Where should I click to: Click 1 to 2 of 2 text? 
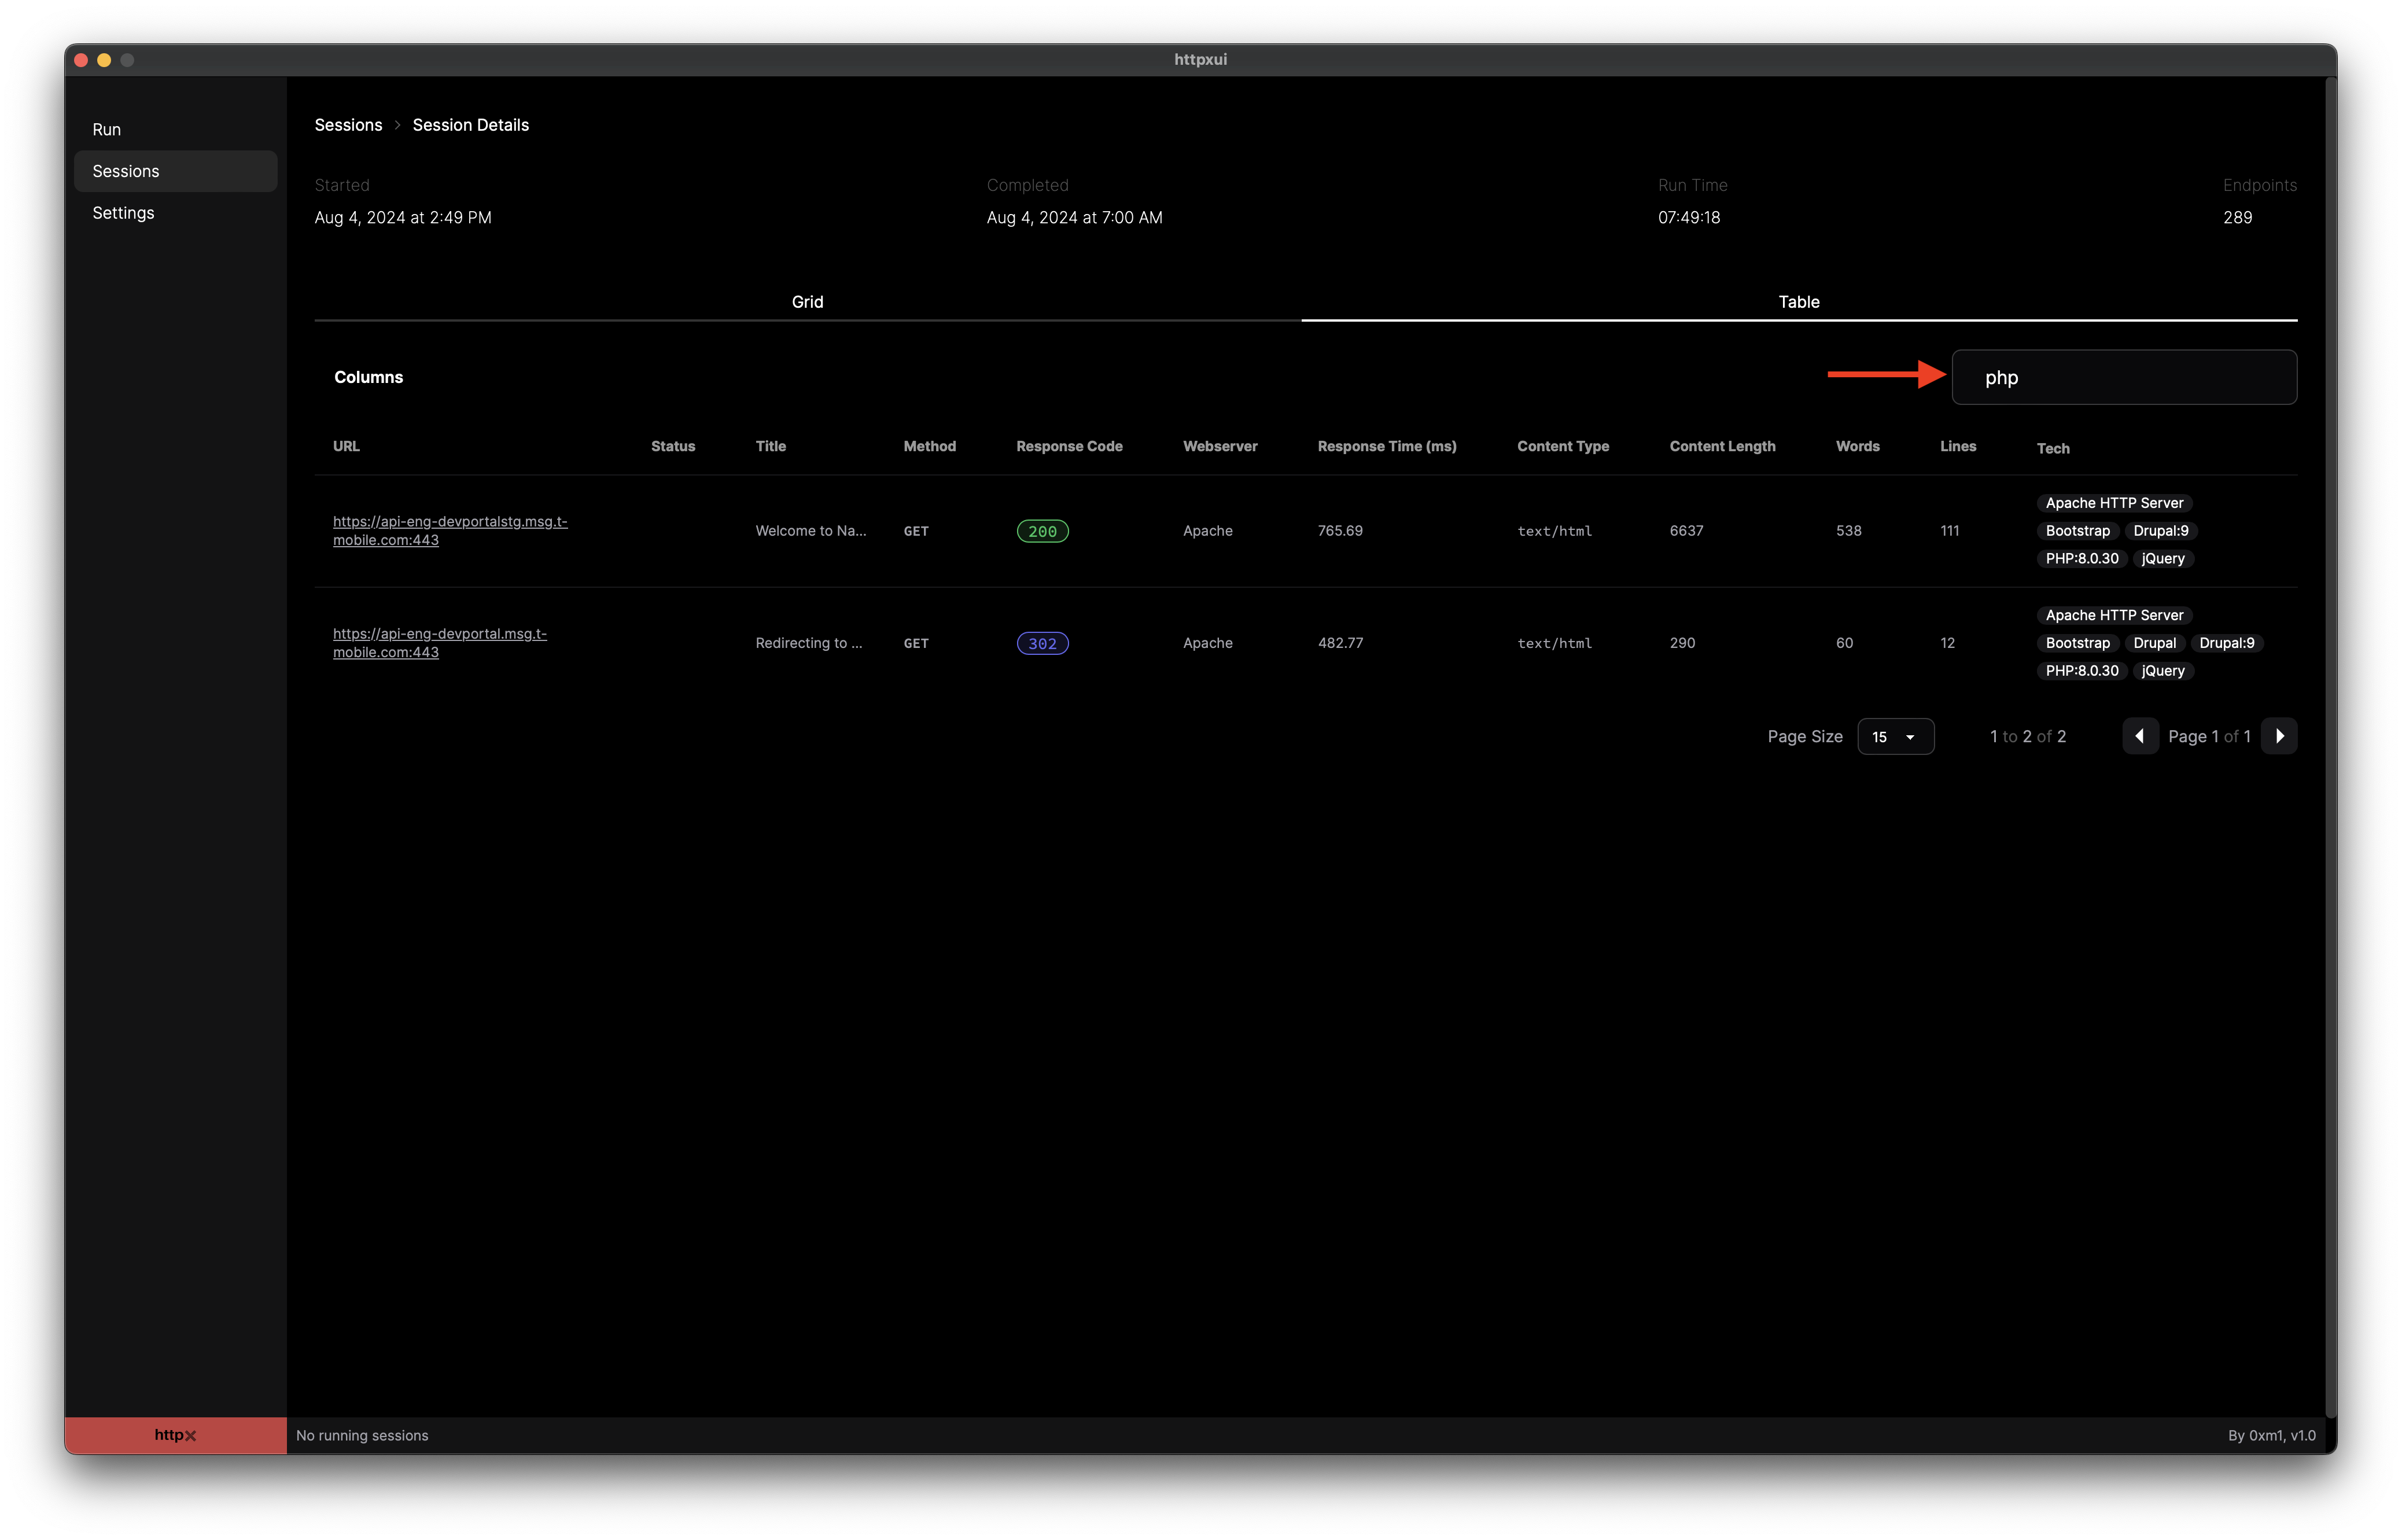2027,736
